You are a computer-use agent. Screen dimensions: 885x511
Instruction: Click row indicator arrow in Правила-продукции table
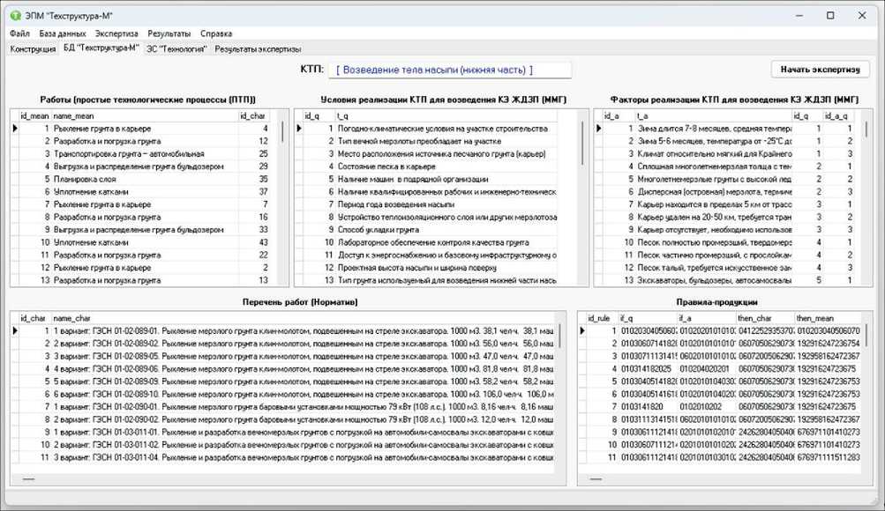click(582, 330)
